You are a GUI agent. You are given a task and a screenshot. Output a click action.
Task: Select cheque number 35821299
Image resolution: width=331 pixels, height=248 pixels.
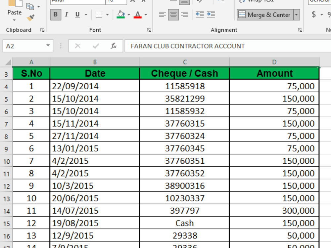[x=184, y=99]
